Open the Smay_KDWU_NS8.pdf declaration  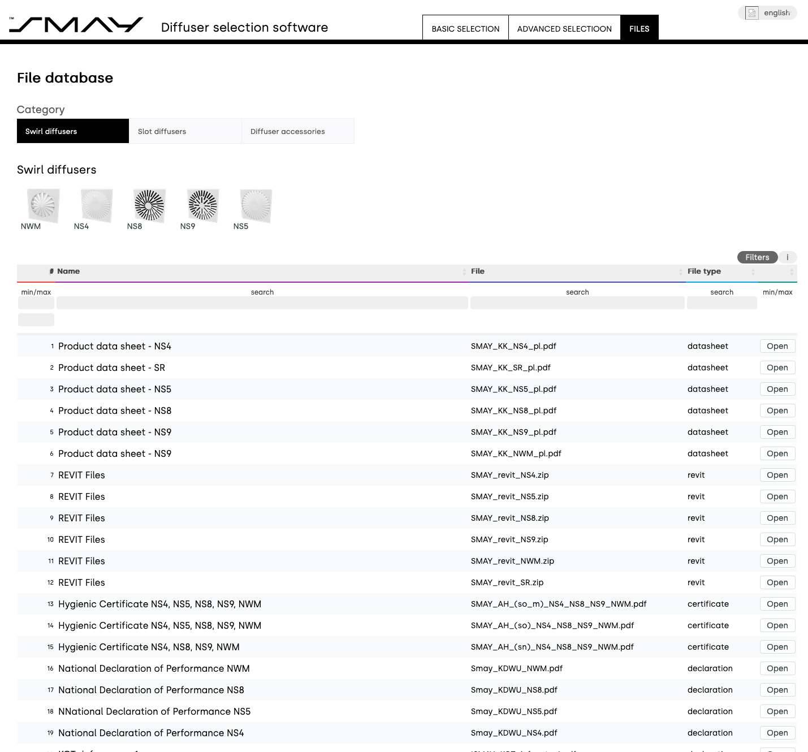point(777,690)
